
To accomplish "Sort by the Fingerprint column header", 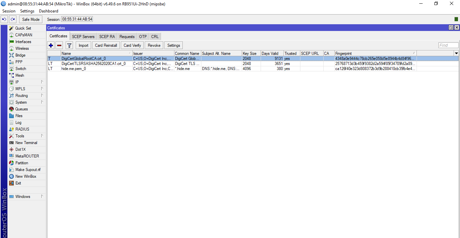I will 375,53.
